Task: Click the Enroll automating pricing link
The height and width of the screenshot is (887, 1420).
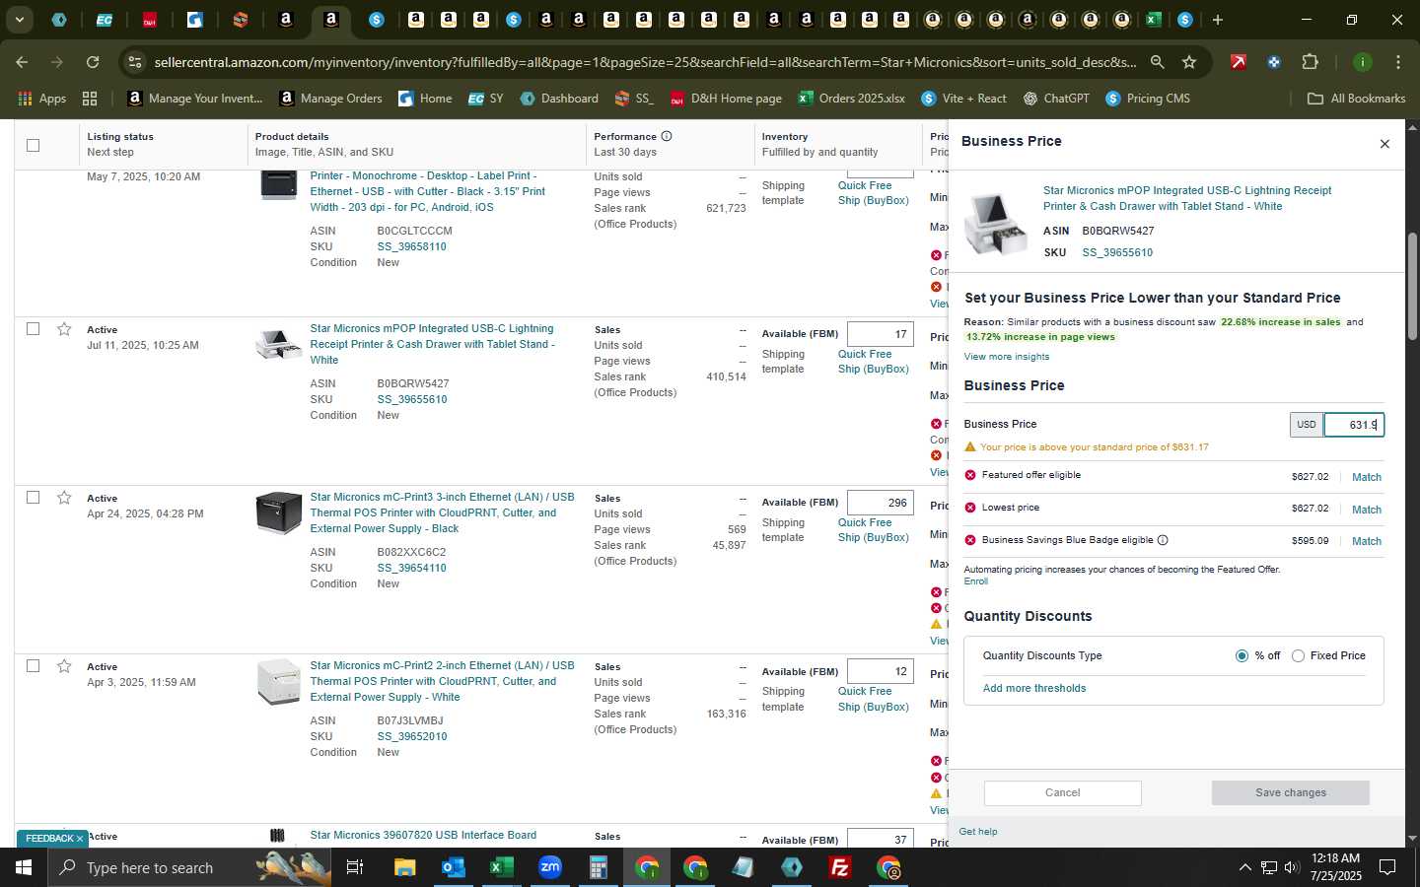Action: (975, 581)
